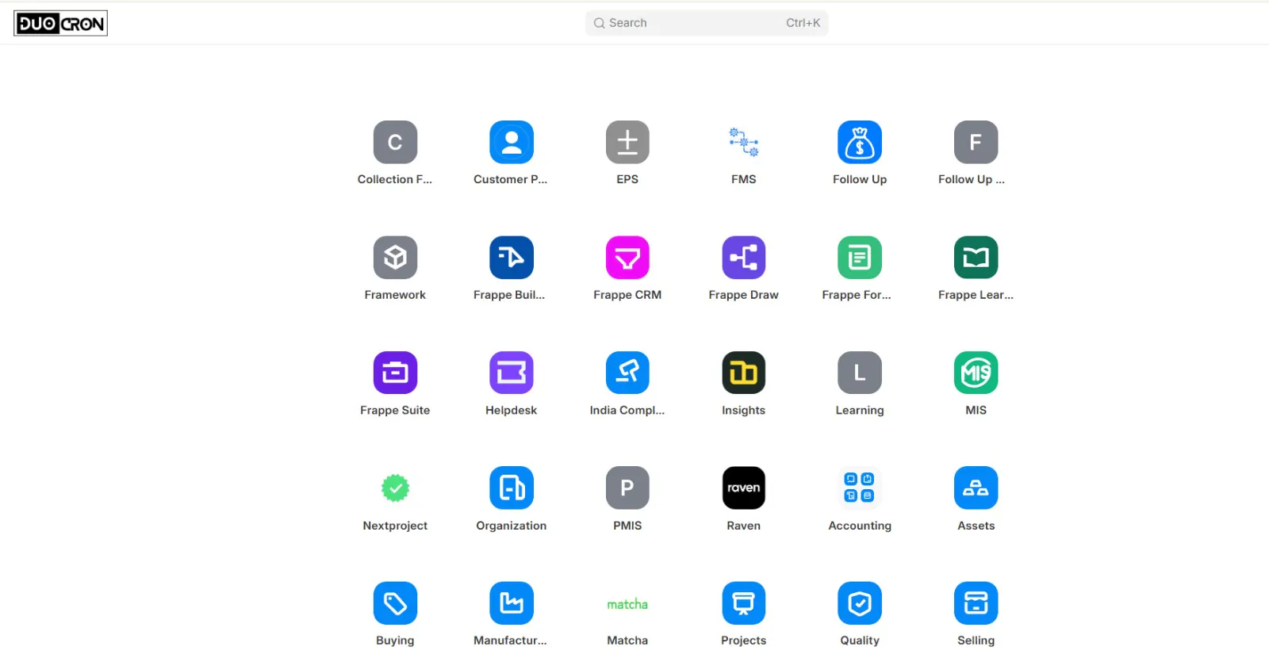Launch the Frappe Suite icon
The height and width of the screenshot is (658, 1269).
coord(395,373)
